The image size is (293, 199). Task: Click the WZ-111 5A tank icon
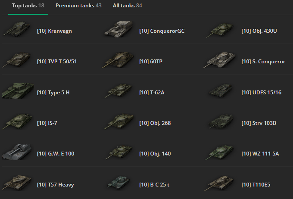tap(219, 152)
